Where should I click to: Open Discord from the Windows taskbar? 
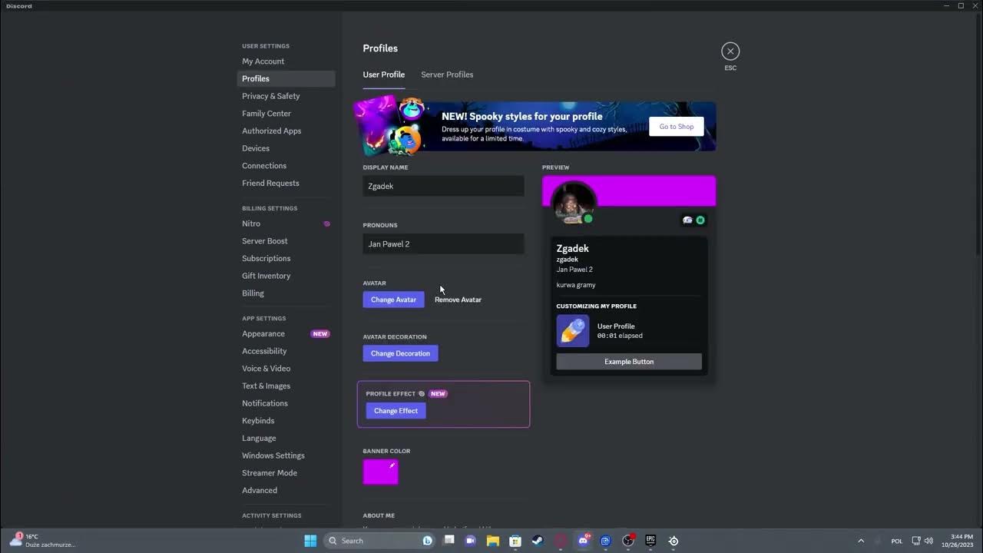click(x=583, y=541)
